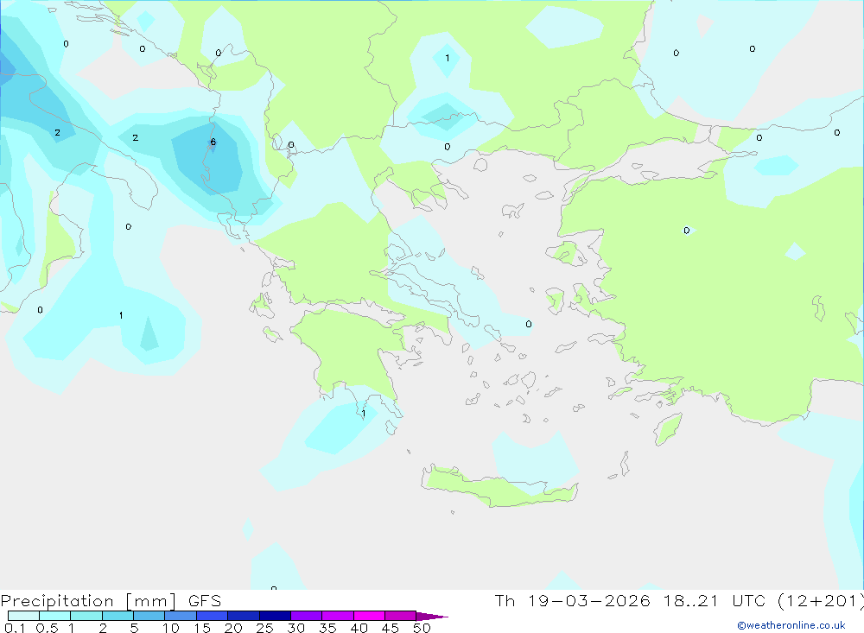Click the legend label '50'
This screenshot has width=864, height=633.
422,628
